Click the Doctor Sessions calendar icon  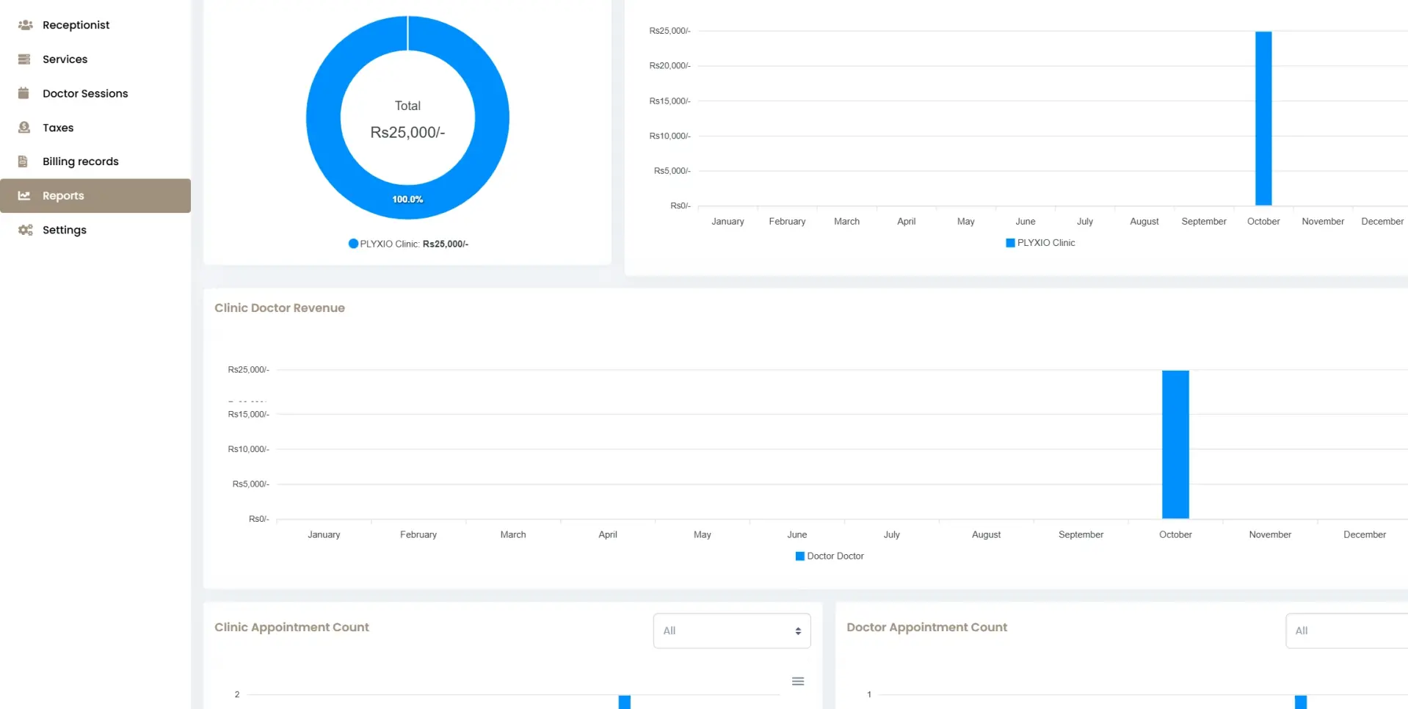[23, 93]
